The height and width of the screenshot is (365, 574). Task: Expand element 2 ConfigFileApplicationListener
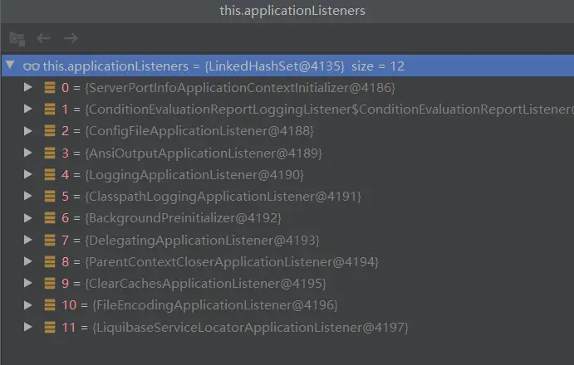(x=27, y=130)
